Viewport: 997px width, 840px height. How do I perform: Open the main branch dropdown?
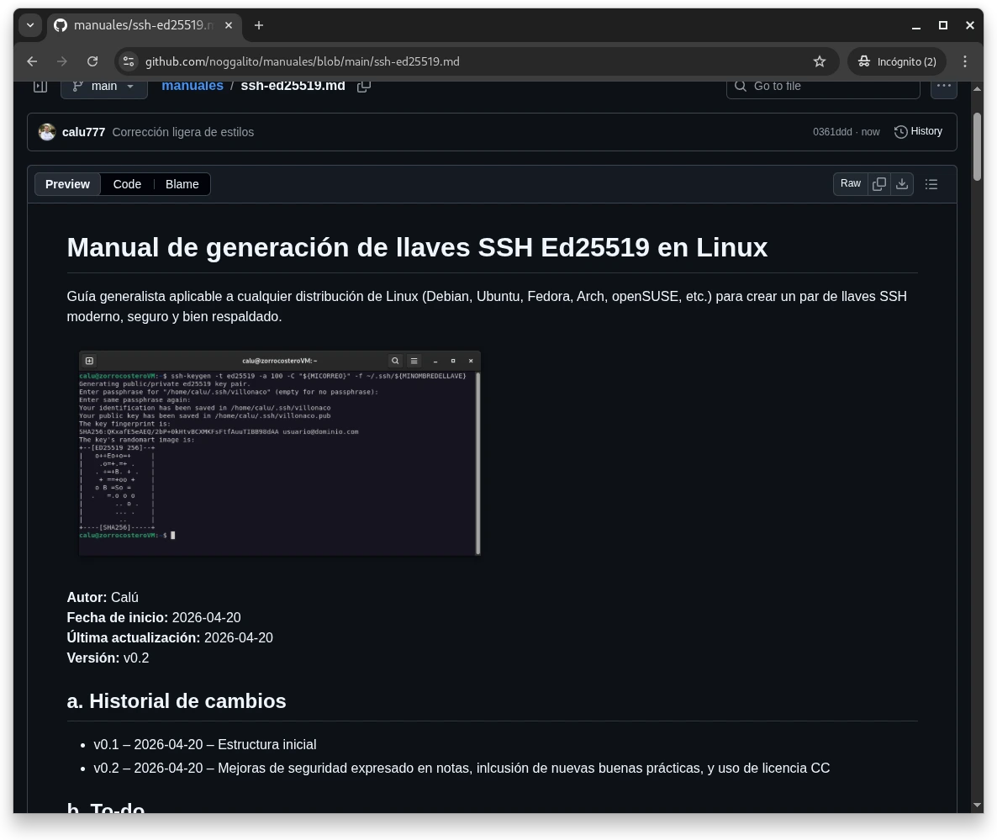(x=104, y=86)
